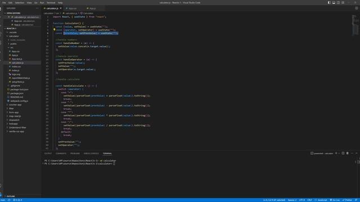The height and width of the screenshot is (202, 360).
Task: Open the Edit menu
Action: [x=10, y=2]
